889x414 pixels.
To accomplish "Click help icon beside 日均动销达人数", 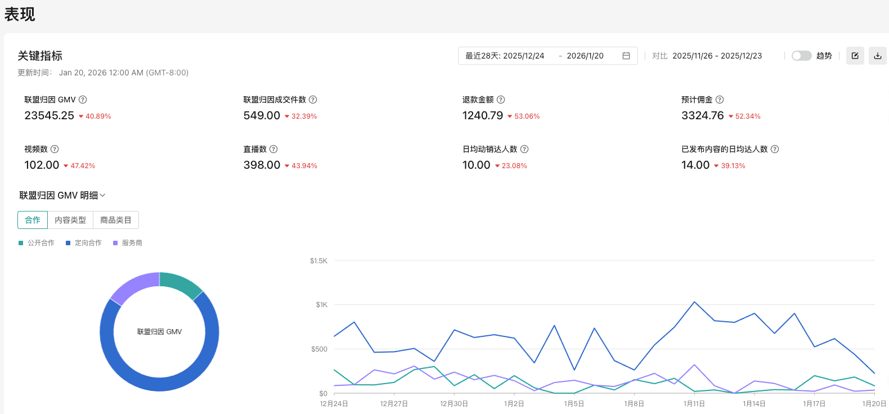I will coord(524,149).
